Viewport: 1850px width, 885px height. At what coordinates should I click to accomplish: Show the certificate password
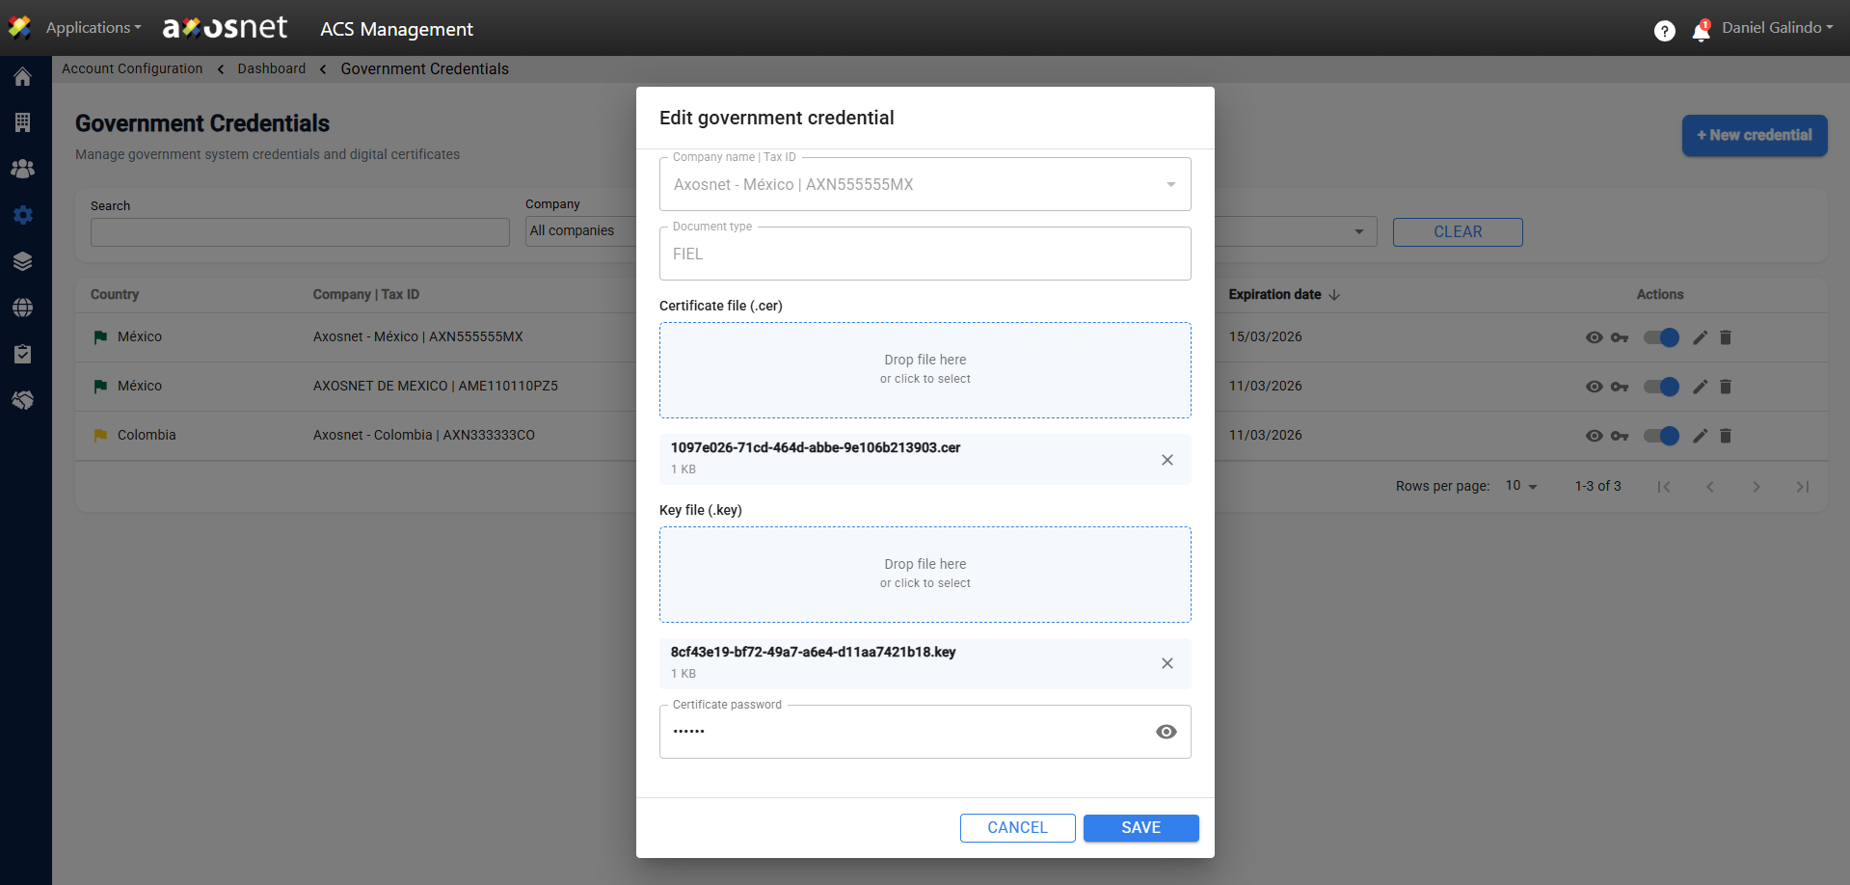pyautogui.click(x=1166, y=732)
